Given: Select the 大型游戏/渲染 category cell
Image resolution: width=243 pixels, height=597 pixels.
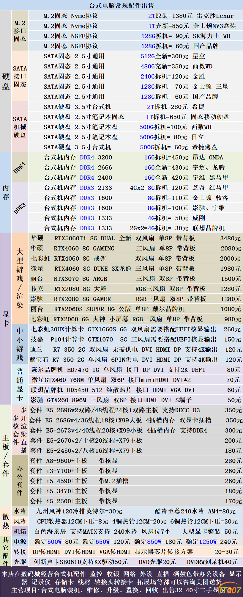Looking at the screenshot, I should click(20, 279).
